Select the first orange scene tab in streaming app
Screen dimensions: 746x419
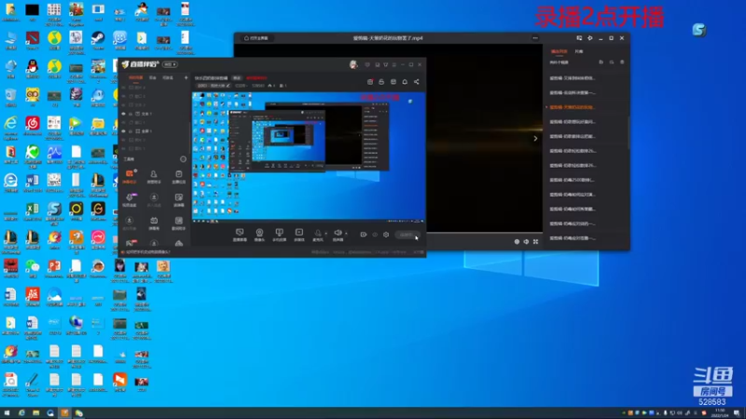(135, 77)
